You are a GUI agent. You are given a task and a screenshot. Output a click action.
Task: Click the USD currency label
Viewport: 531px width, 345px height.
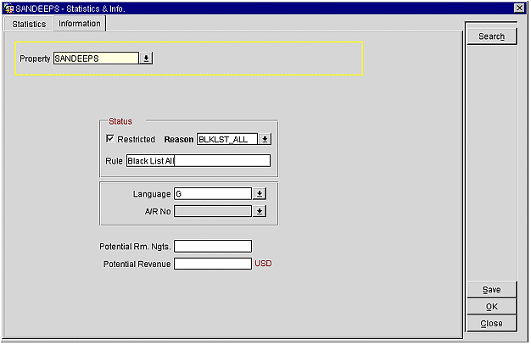263,264
